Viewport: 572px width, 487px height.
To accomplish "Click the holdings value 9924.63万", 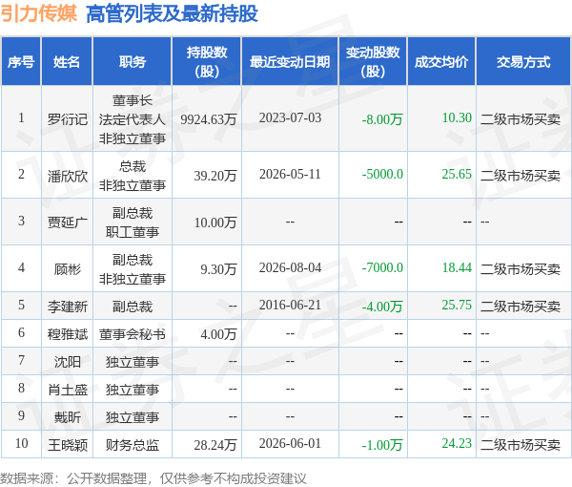I will (209, 119).
